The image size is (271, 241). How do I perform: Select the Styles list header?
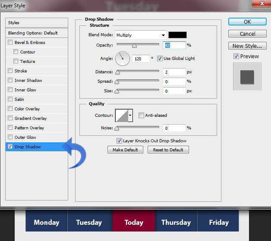(37, 22)
